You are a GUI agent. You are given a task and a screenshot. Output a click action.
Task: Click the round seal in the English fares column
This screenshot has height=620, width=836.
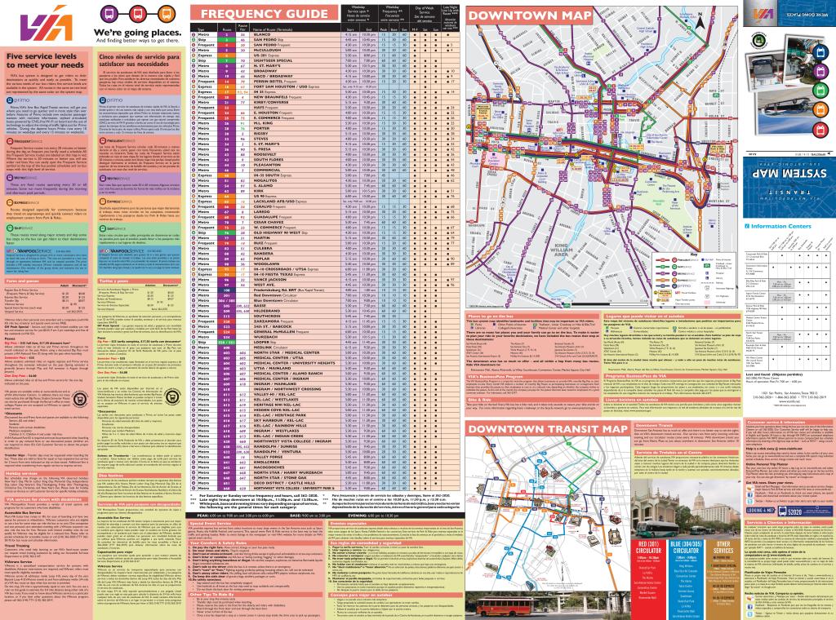pos(80,398)
